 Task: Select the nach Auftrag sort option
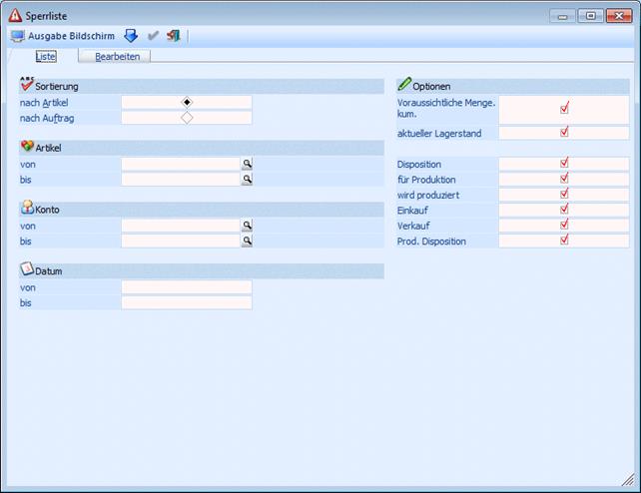(187, 118)
